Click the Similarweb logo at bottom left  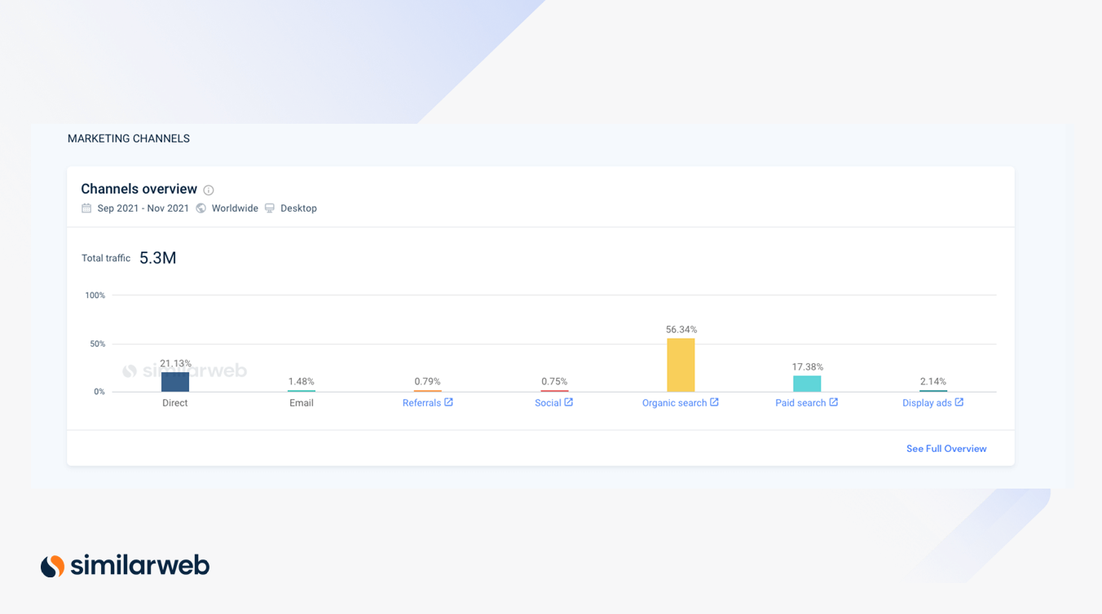pos(124,564)
